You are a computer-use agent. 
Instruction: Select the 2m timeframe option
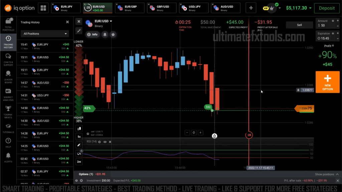click(79, 162)
